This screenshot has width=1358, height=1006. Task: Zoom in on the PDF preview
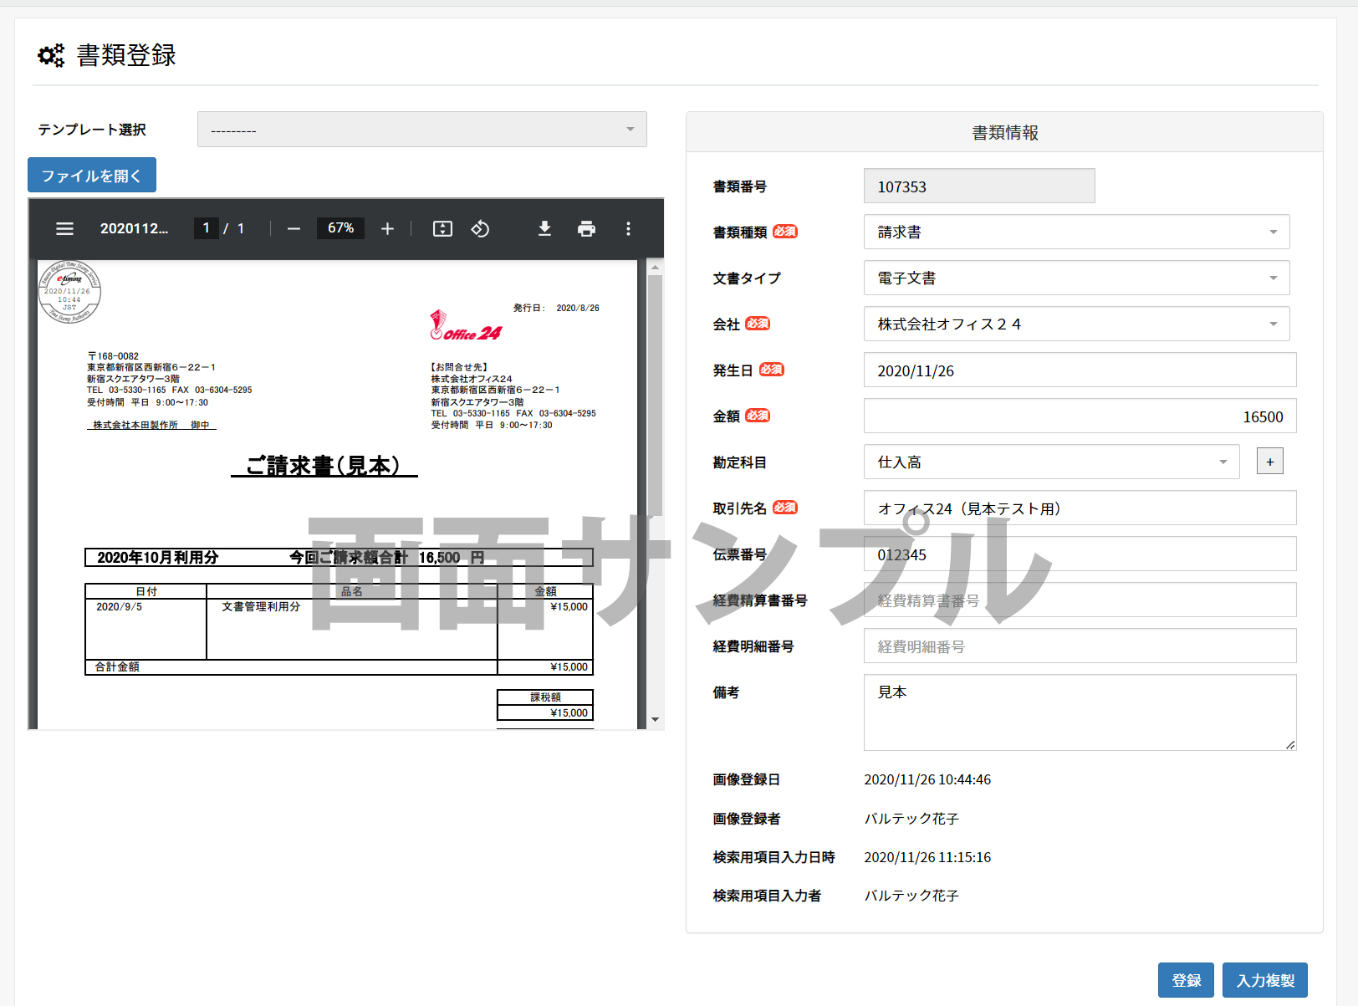pos(387,227)
